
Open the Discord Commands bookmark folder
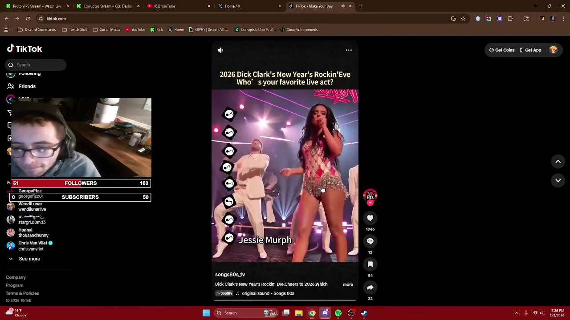37,30
